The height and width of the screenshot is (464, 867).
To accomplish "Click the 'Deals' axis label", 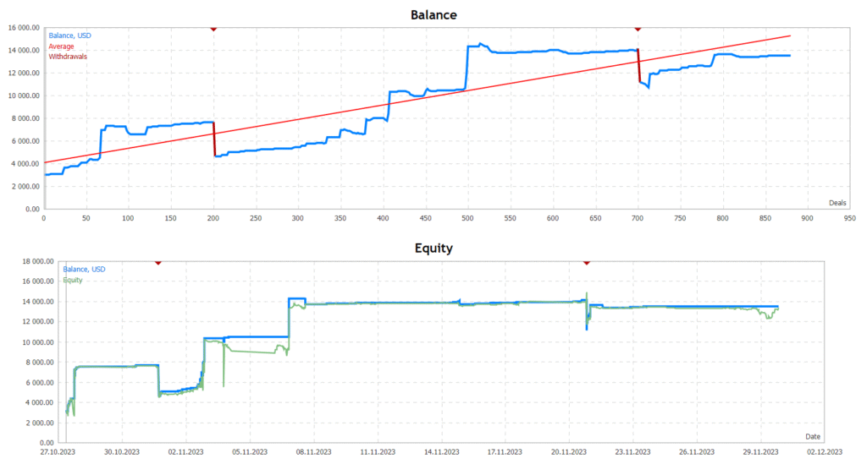I will 837,203.
